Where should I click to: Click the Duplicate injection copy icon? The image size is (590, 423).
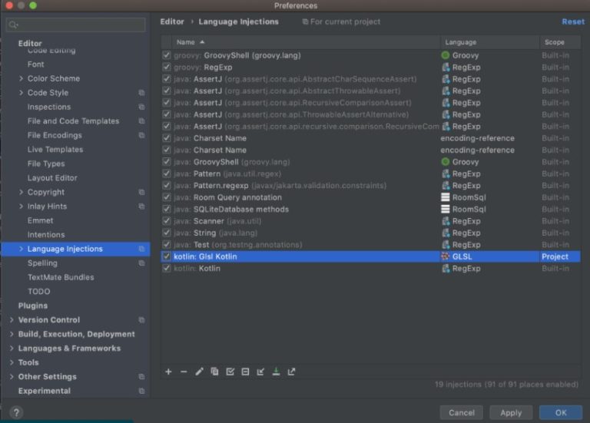point(214,372)
